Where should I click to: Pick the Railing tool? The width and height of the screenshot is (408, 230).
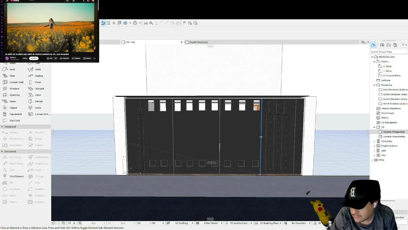[35, 76]
